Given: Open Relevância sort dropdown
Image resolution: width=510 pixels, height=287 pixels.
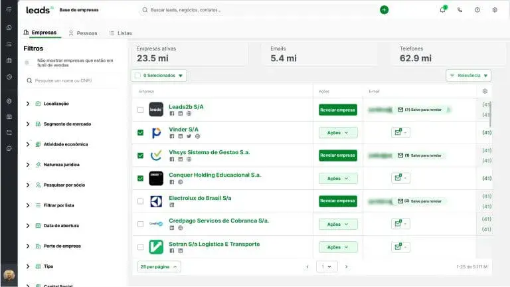Looking at the screenshot, I should click(x=468, y=76).
